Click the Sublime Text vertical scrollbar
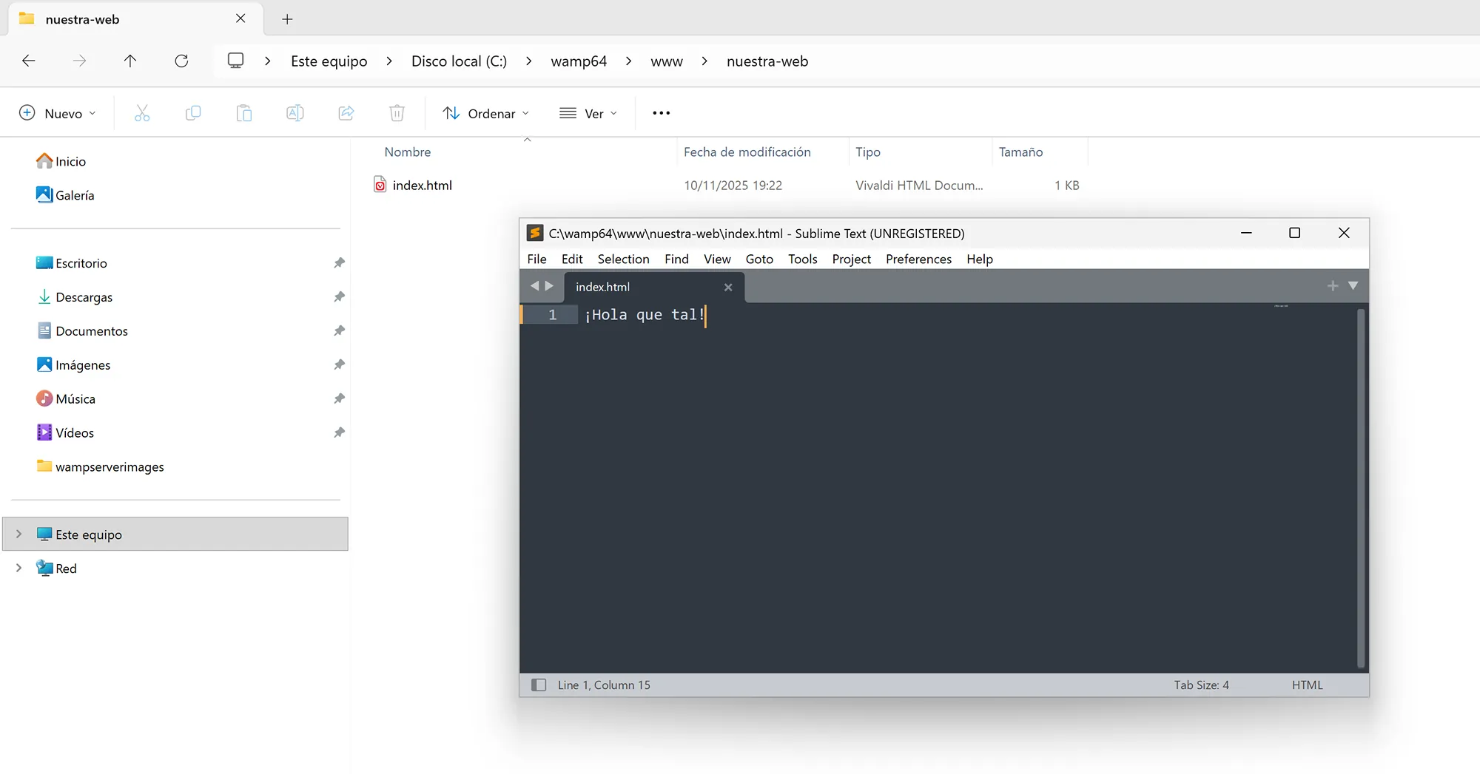 pyautogui.click(x=1360, y=488)
